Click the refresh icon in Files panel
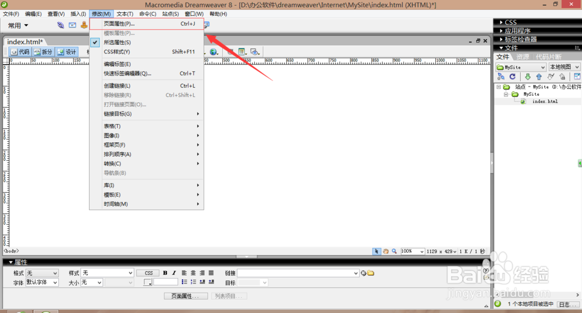The image size is (582, 313). click(513, 77)
